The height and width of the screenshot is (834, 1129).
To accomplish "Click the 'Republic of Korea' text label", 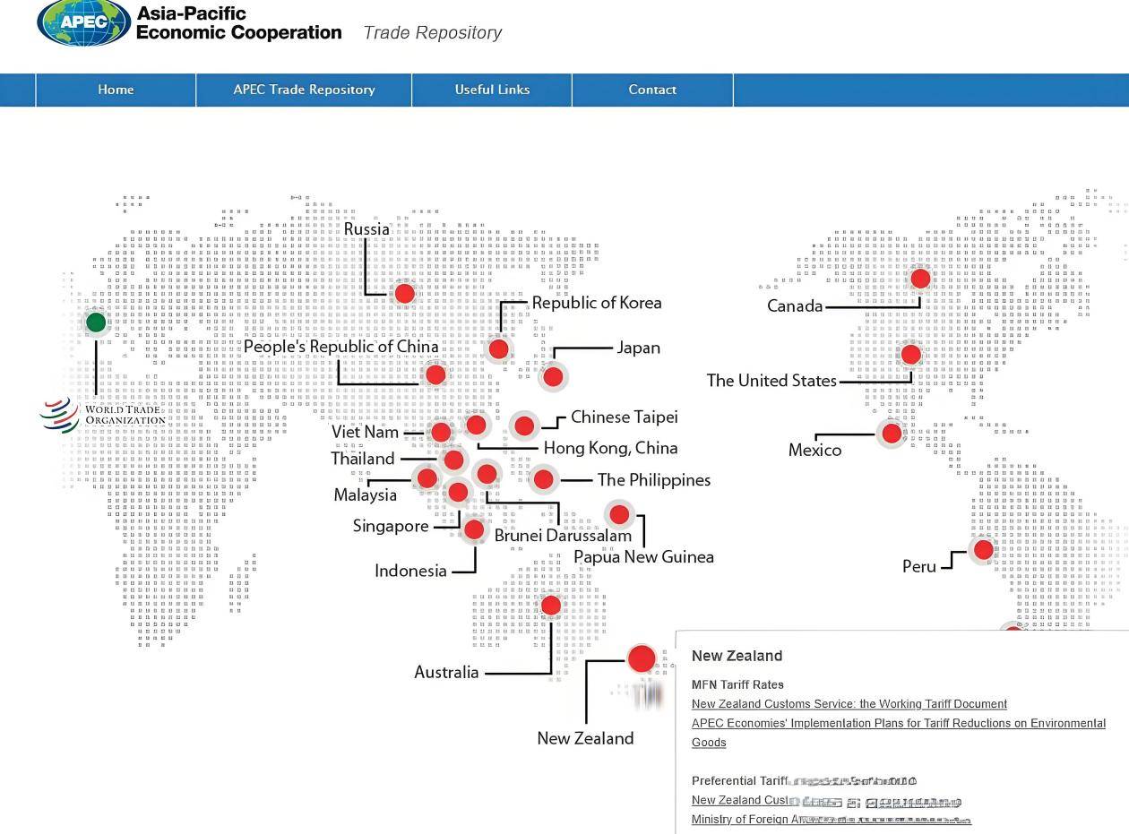I will 597,303.
